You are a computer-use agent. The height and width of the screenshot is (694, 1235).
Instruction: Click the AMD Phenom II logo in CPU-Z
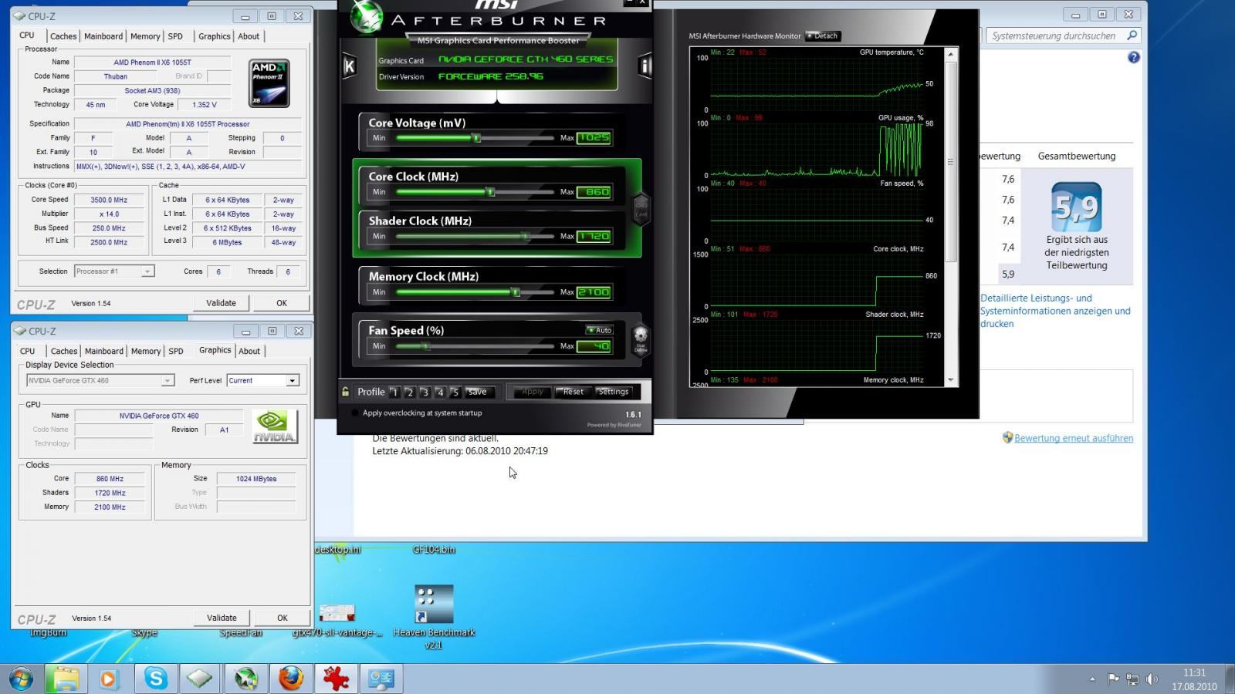[269, 83]
